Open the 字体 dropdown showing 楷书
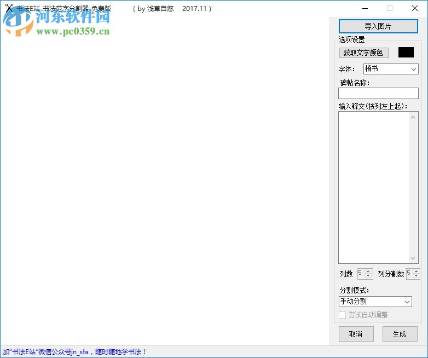The image size is (428, 358). [x=391, y=69]
